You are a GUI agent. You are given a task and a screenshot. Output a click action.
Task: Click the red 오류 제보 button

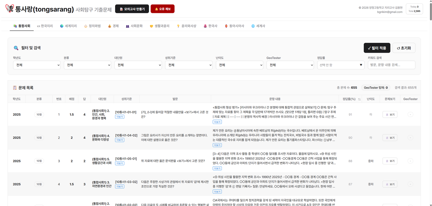[x=163, y=9]
